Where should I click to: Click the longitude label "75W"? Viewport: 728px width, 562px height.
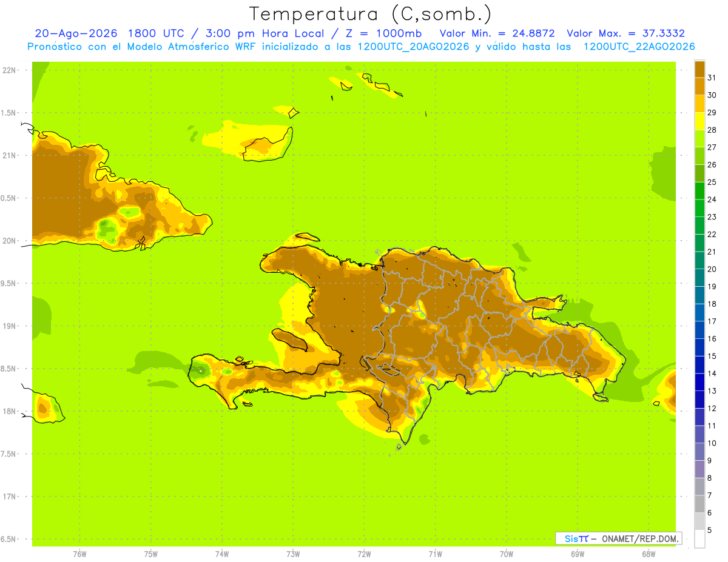[x=151, y=554]
